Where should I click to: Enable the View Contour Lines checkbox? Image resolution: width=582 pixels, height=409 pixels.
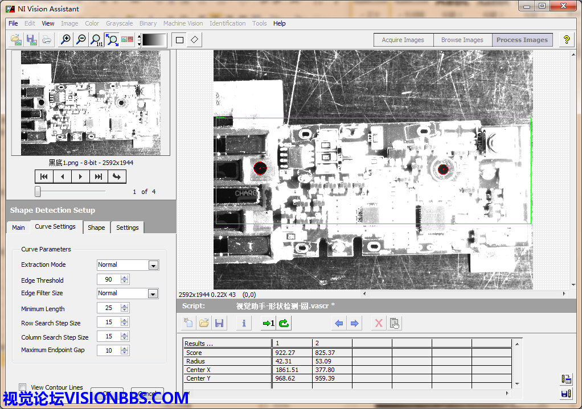coord(23,387)
